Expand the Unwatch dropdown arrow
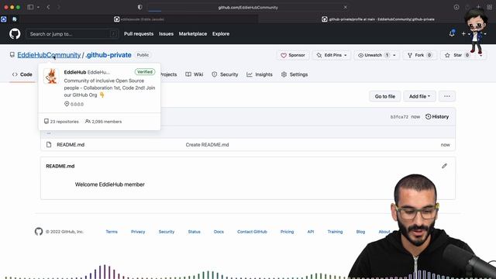The image size is (496, 279). point(394,55)
